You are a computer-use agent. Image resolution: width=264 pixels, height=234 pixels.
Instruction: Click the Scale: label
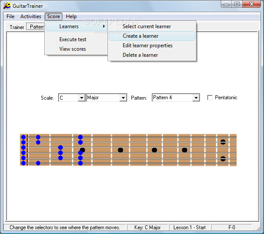tap(47, 98)
